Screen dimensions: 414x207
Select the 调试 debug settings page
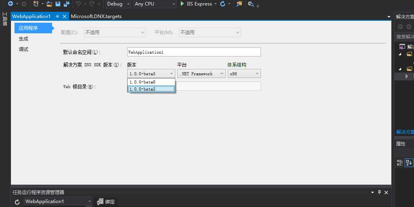point(23,49)
